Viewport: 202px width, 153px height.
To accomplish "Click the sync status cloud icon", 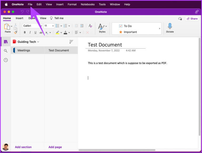I will click(180, 19).
